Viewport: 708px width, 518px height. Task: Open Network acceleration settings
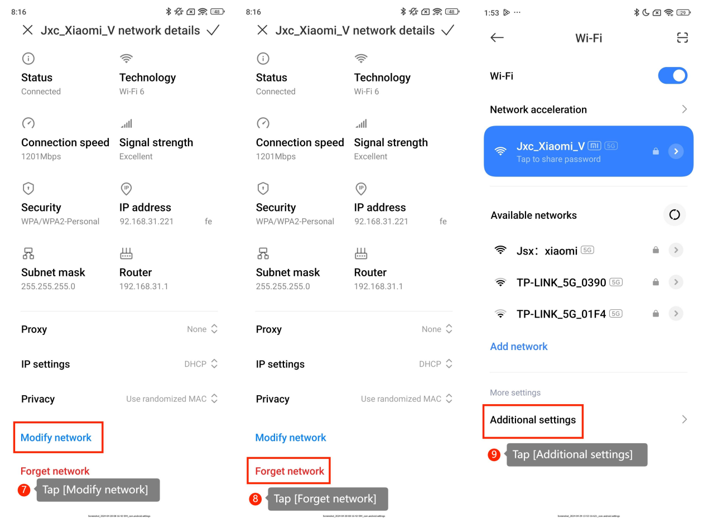(588, 109)
